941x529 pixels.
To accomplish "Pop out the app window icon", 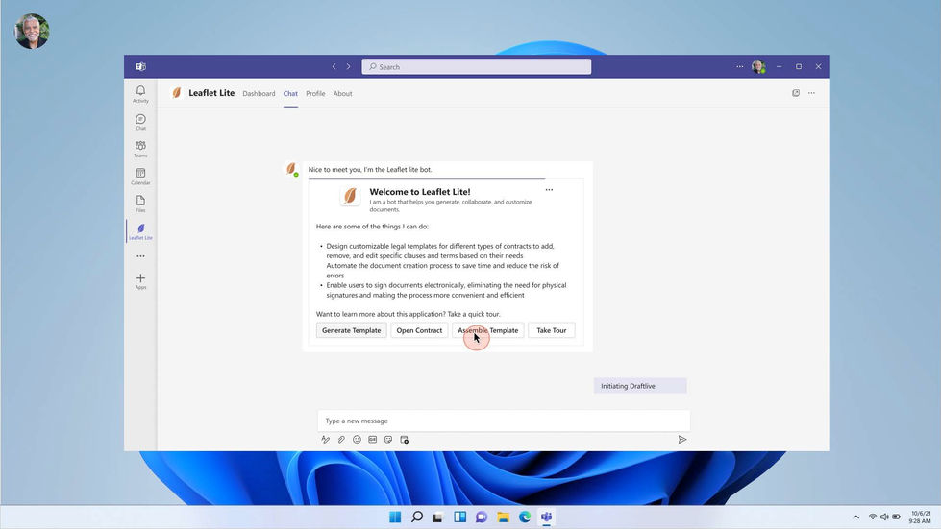I will pyautogui.click(x=796, y=93).
